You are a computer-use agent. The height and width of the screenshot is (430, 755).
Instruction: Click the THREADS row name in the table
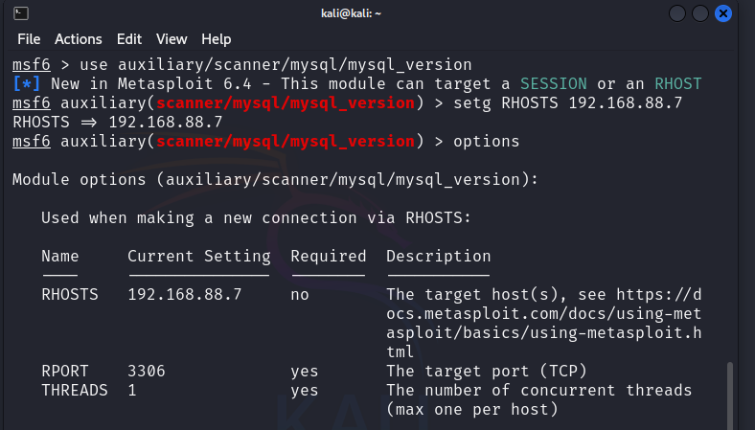(x=75, y=390)
